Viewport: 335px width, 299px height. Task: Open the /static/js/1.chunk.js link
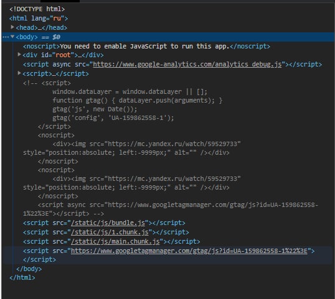[110, 232]
